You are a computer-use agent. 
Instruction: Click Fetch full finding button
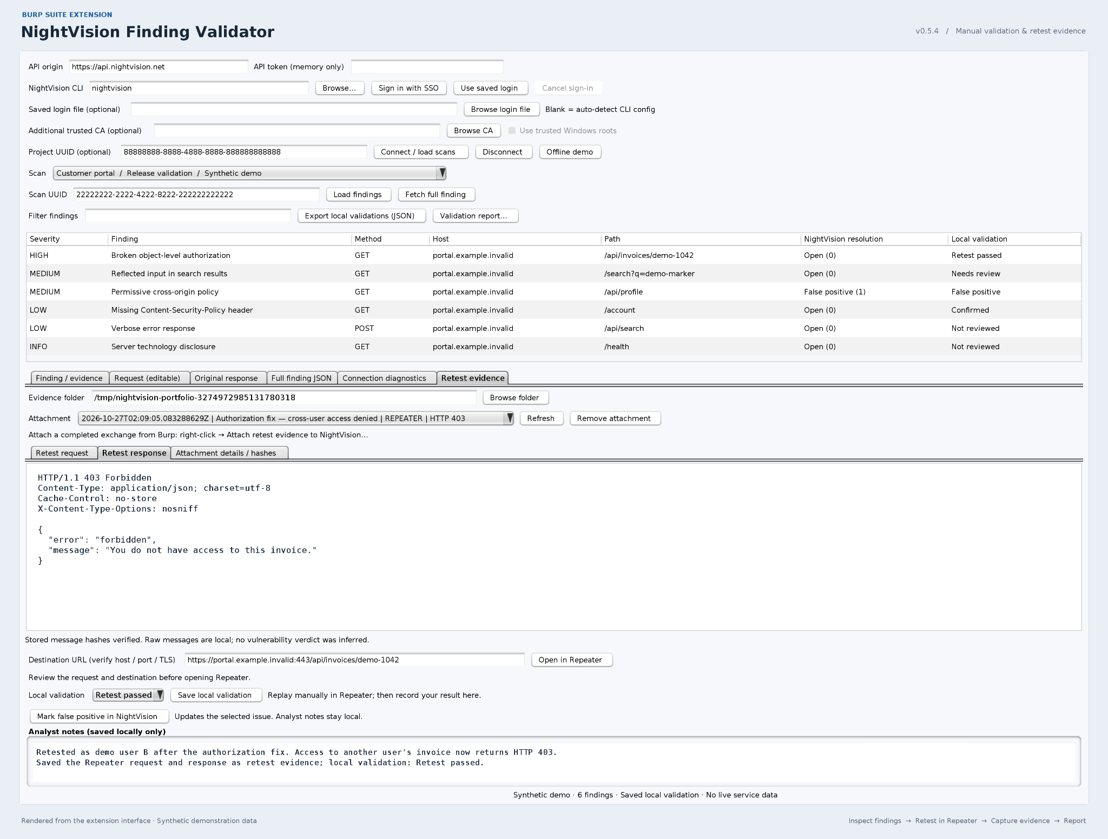pyautogui.click(x=437, y=195)
